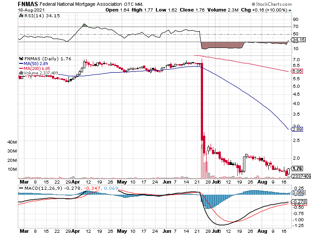Viewport: 311px width, 235px height.
Task: Click the FNMAS ticker symbol in the title
Action: click(28, 4)
